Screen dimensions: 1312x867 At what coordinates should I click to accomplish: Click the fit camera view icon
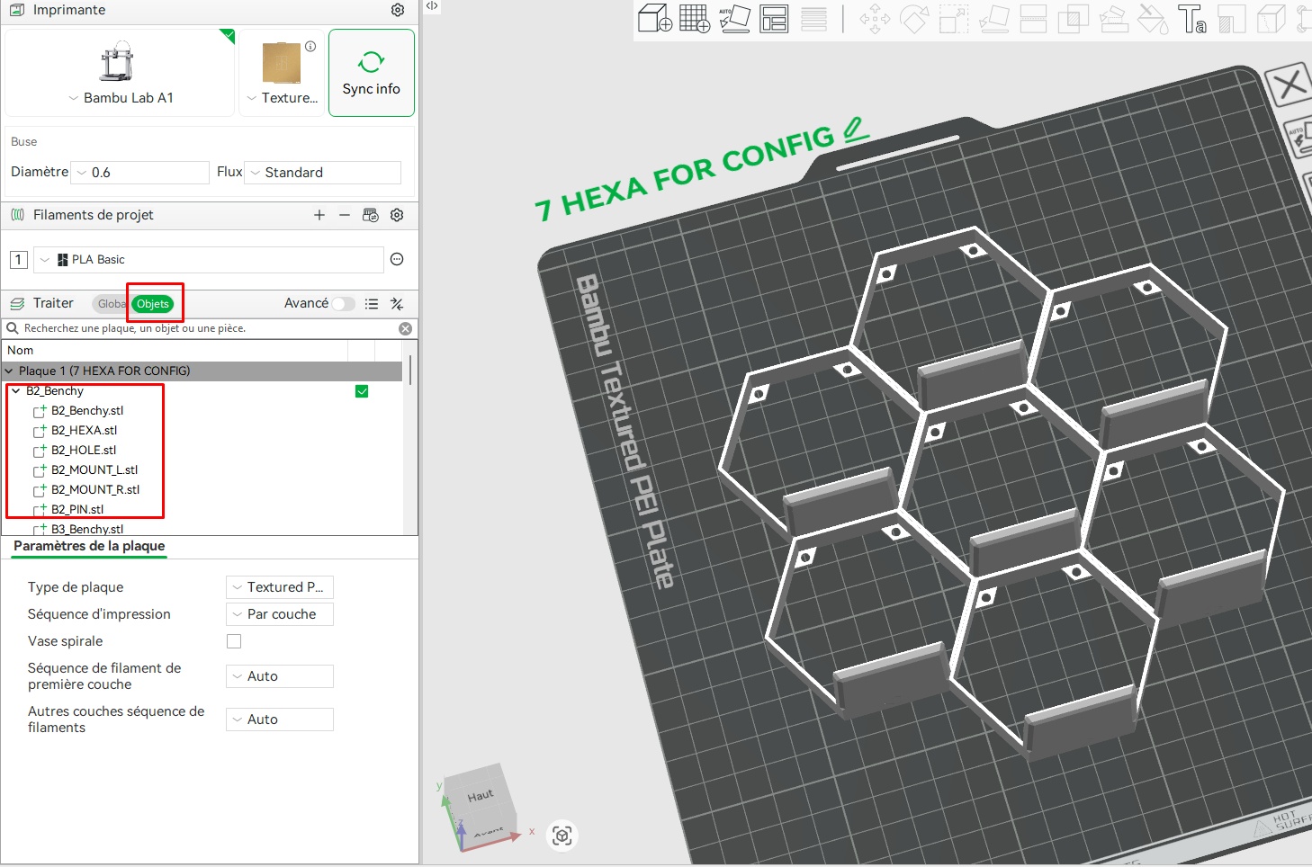tap(562, 836)
